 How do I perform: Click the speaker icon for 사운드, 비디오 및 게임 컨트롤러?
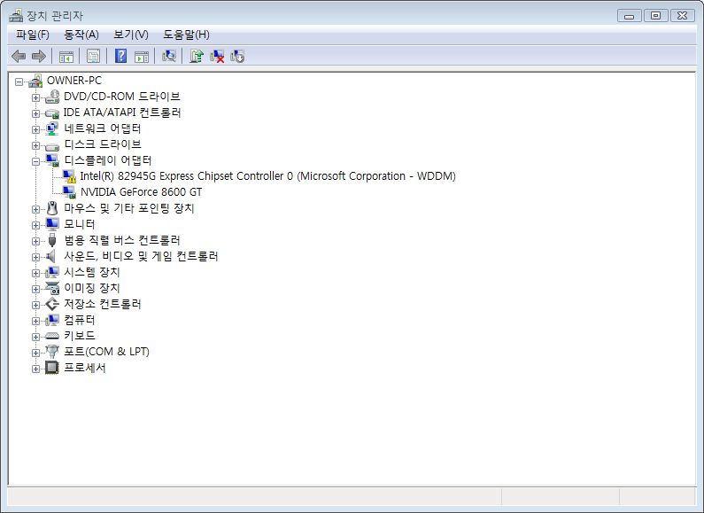click(x=51, y=256)
